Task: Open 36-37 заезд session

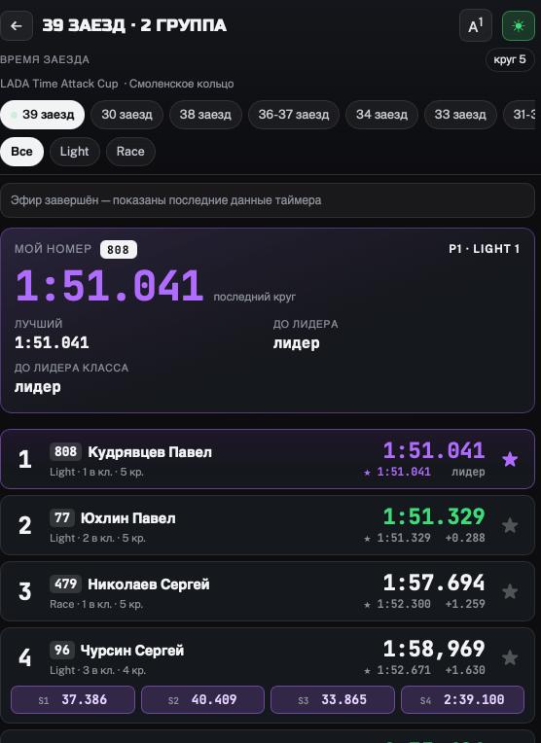Action: coord(294,115)
